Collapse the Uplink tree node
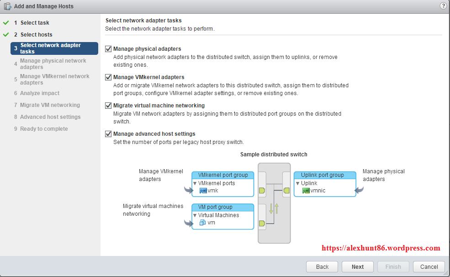Screen dimensions: 450x277 point(297,183)
